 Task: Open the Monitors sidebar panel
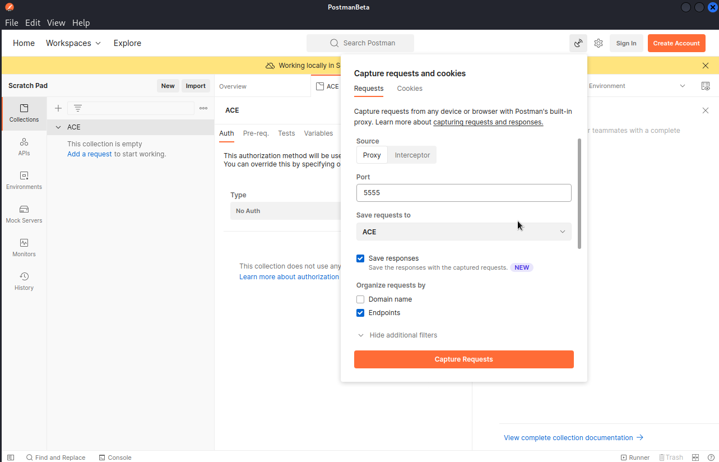point(24,247)
